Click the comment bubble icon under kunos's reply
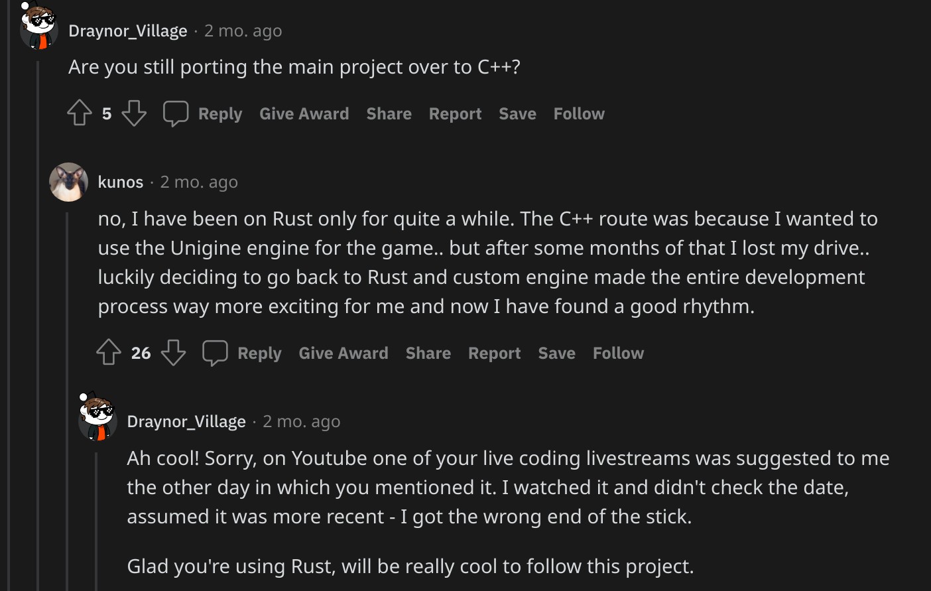 (215, 353)
